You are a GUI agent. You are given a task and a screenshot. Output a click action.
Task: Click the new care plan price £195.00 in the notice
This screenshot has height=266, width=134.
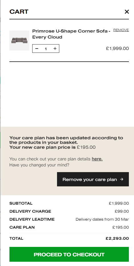[x=86, y=147]
